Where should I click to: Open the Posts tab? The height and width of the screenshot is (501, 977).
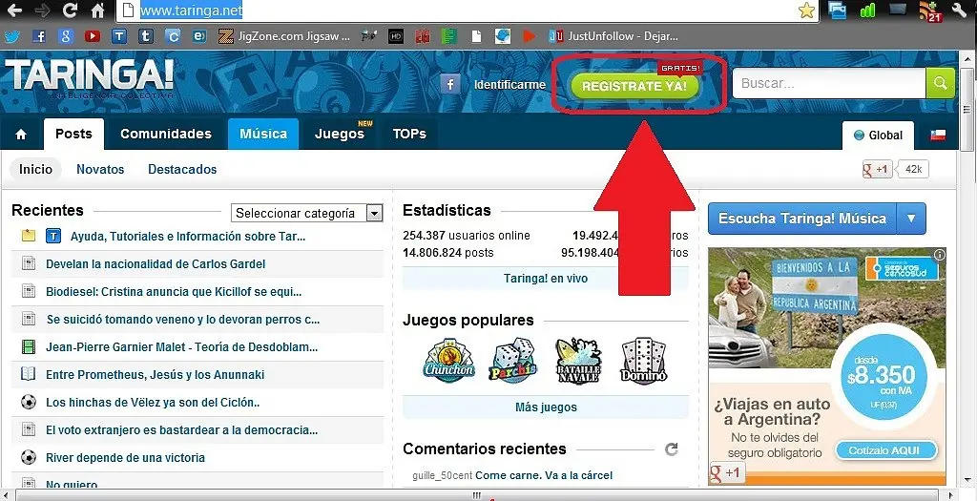coord(73,134)
